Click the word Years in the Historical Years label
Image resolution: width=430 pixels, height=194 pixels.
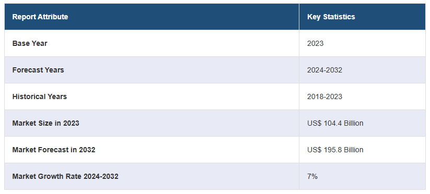tap(57, 96)
